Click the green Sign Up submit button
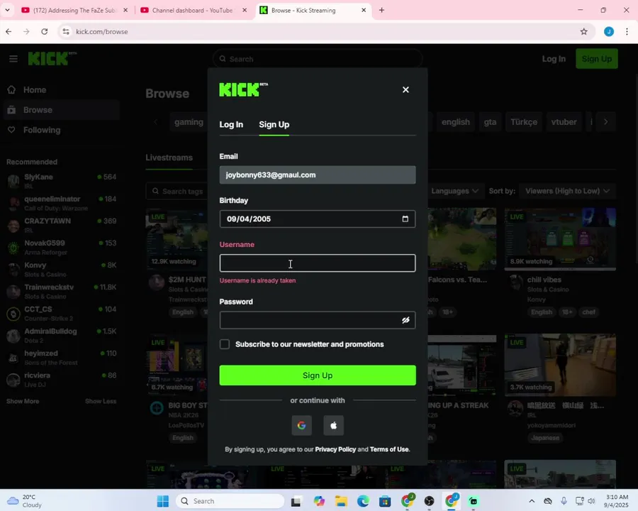Screen dimensions: 638x511 (x=318, y=375)
